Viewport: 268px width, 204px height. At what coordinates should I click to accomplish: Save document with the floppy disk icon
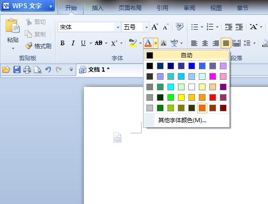tap(17, 70)
